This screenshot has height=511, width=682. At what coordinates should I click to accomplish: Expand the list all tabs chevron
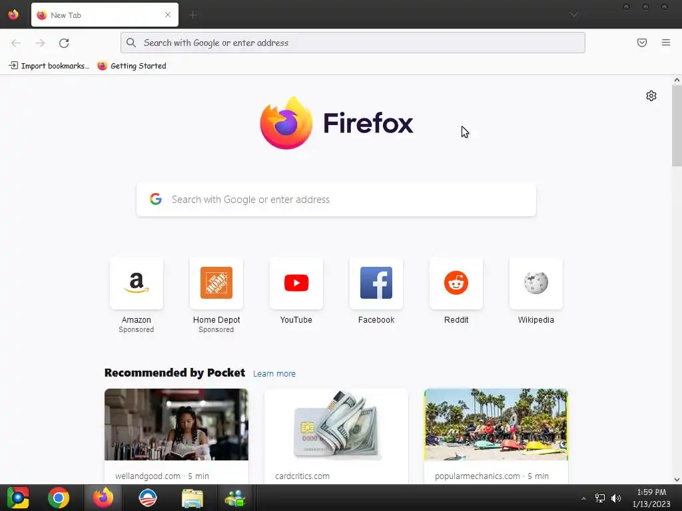[574, 15]
